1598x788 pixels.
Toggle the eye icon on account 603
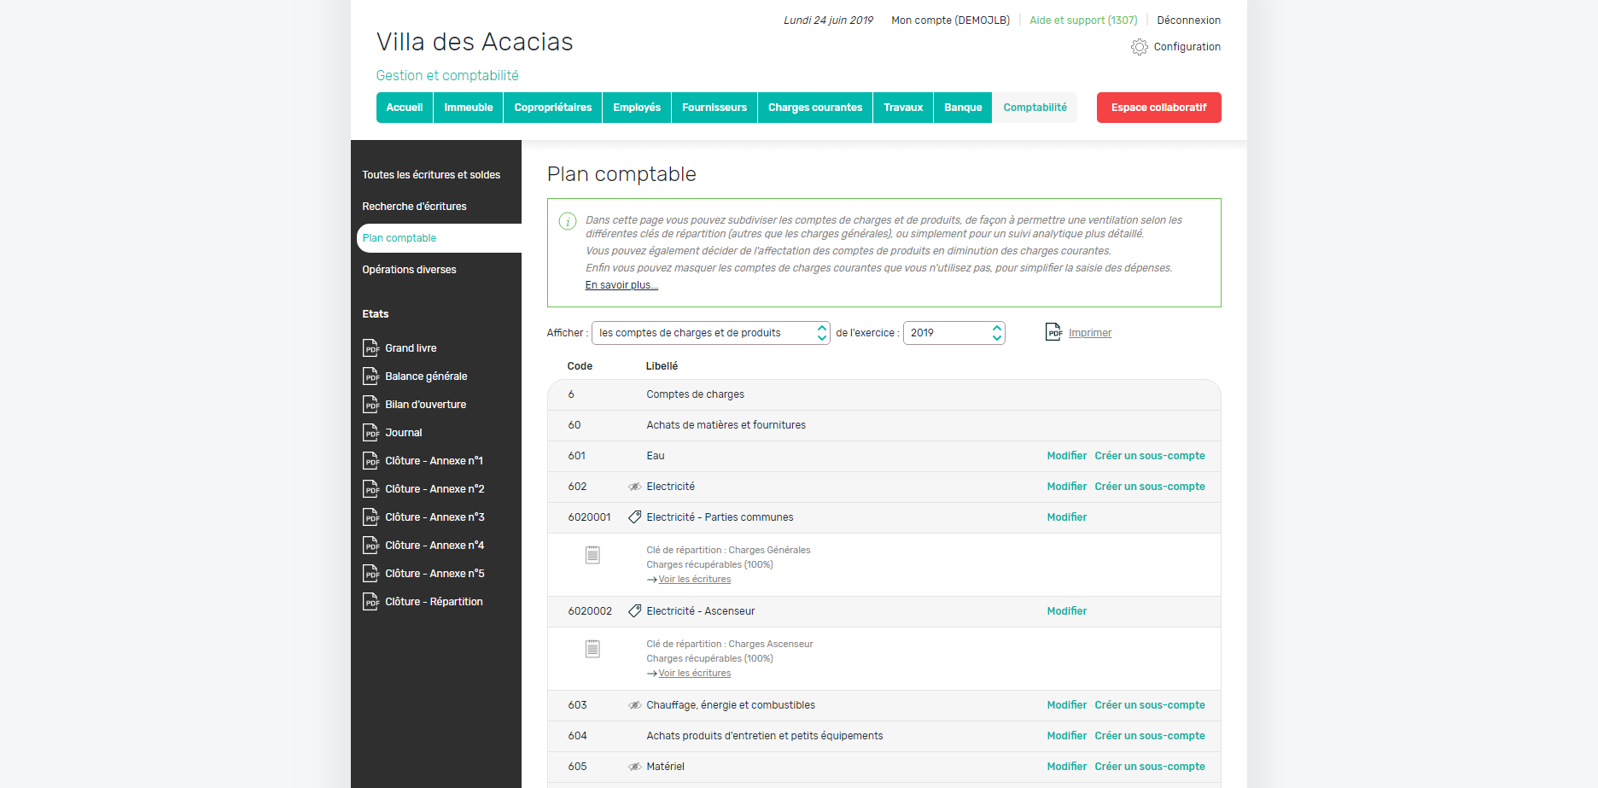[x=634, y=705]
